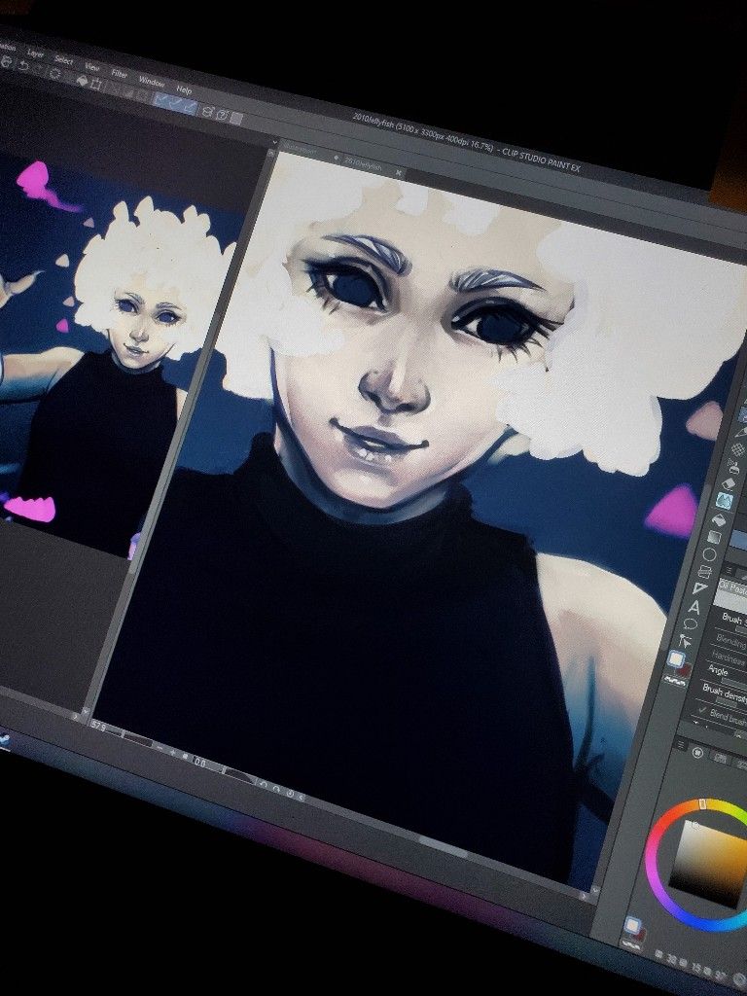Open the Filter menu
This screenshot has width=747, height=996.
119,74
